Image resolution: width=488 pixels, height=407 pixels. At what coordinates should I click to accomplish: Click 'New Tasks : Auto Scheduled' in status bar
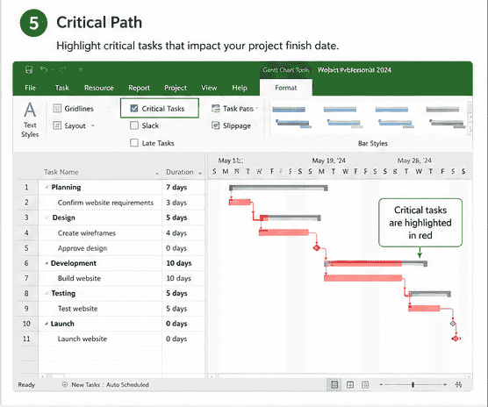(110, 384)
